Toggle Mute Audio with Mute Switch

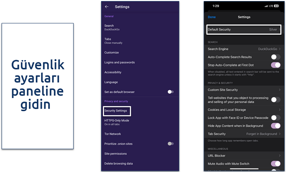[275, 164]
